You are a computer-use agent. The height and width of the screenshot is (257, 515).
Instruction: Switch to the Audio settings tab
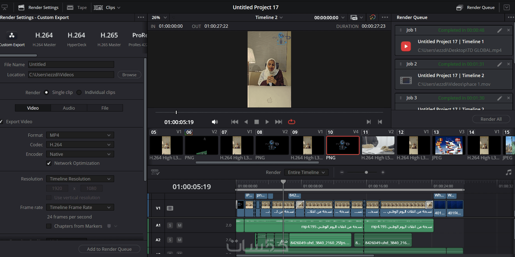coord(69,108)
